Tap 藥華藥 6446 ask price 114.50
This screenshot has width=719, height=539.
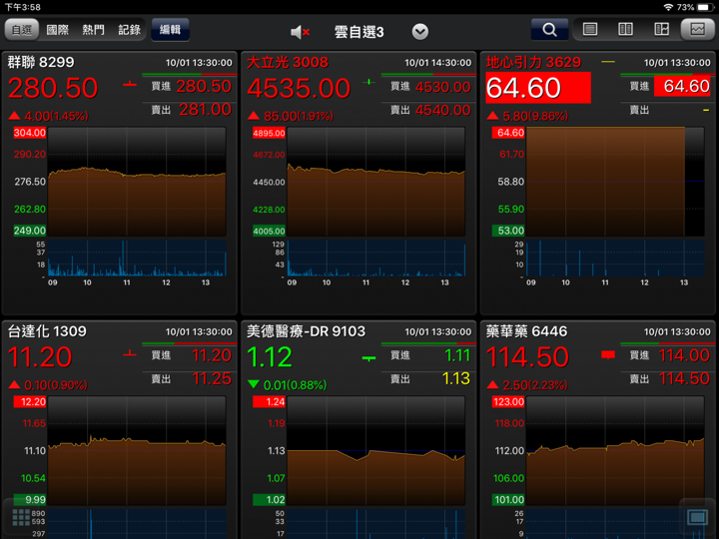[684, 379]
